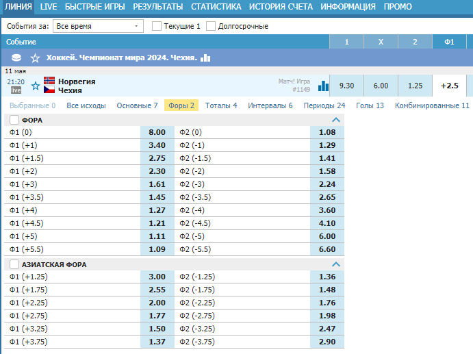Bet on away win odds 1.25
473x354 pixels.
click(x=415, y=86)
